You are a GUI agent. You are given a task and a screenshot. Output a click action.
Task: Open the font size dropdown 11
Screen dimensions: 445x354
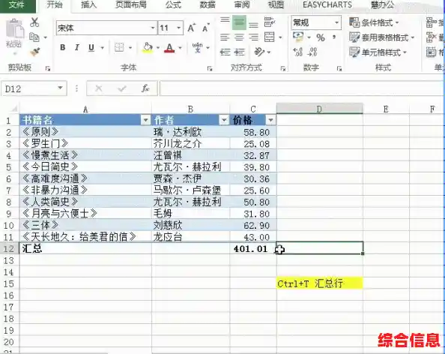coord(179,28)
